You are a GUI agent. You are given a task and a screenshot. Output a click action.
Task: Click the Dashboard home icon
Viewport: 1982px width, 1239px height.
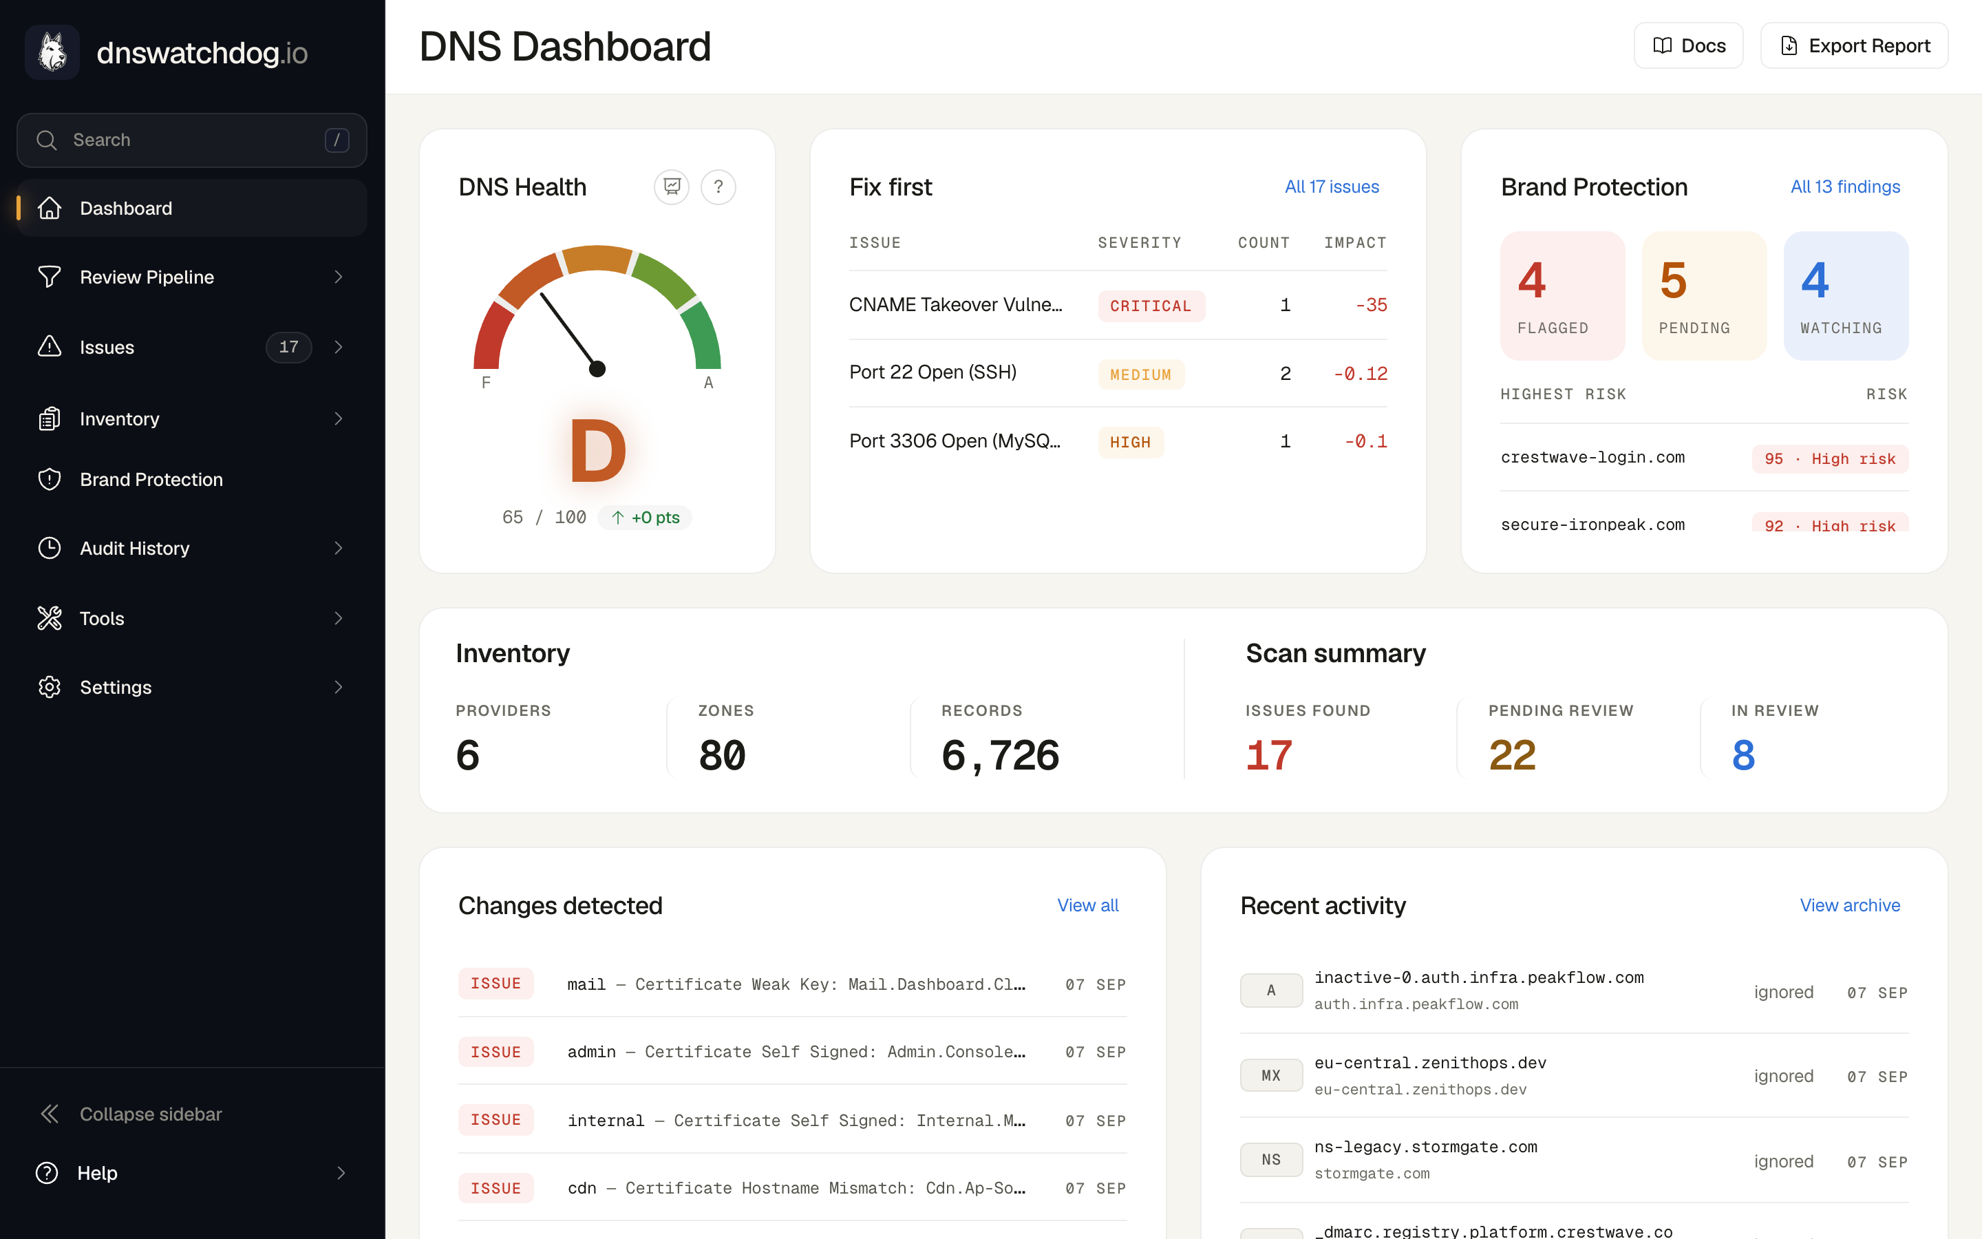coord(50,208)
